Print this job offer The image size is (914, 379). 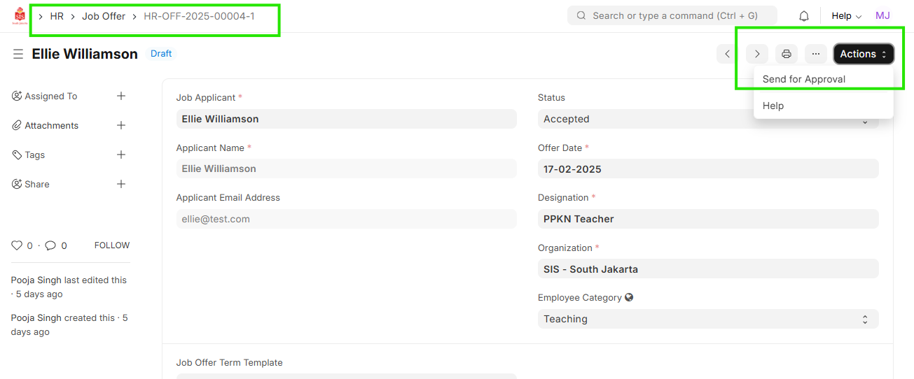coord(787,54)
